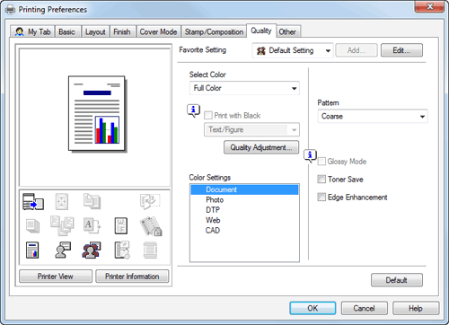Click the grayed page with alignment crosshairs icon

62,201
